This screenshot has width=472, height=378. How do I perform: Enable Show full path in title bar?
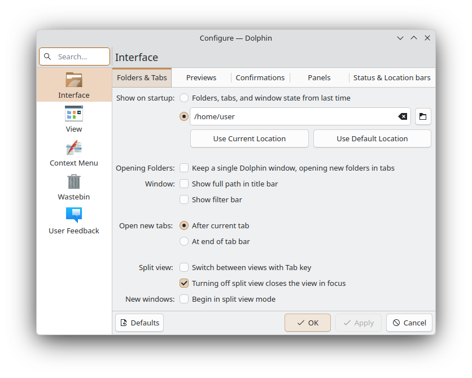[184, 184]
